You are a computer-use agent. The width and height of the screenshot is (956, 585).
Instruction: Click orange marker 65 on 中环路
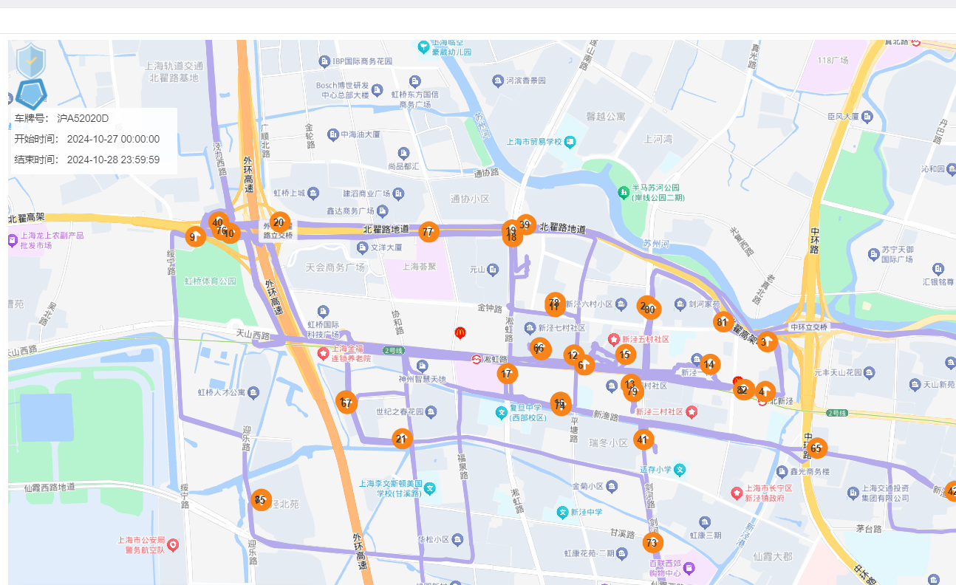tap(816, 448)
